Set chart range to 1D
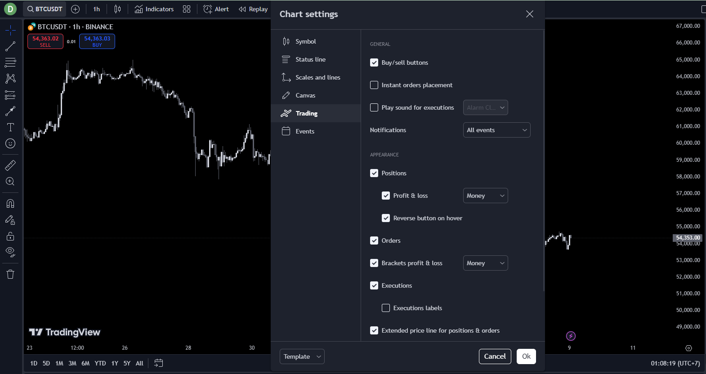This screenshot has height=374, width=706. [x=34, y=363]
